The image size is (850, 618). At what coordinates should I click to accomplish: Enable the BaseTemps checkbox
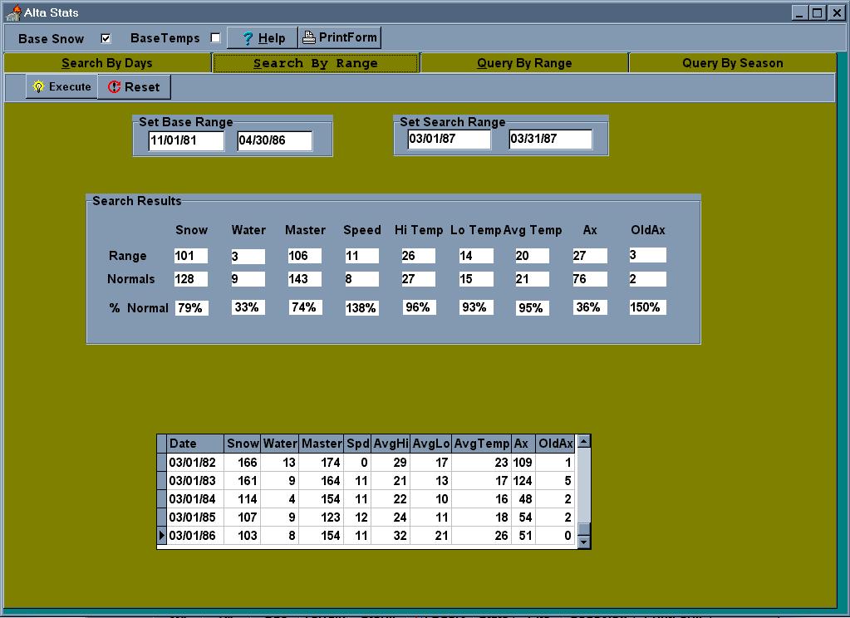(x=215, y=38)
